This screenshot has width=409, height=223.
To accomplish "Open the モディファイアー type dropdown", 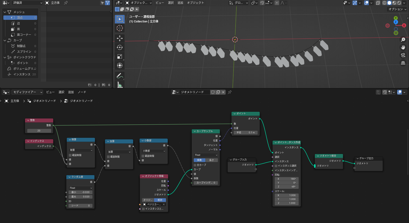I will pyautogui.click(x=27, y=92).
